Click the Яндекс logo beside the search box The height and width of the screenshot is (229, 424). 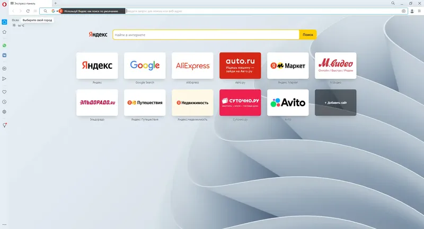(x=98, y=34)
